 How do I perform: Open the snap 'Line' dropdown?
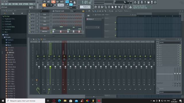(73, 7)
